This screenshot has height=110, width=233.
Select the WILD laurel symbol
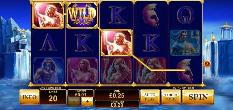click(82, 15)
